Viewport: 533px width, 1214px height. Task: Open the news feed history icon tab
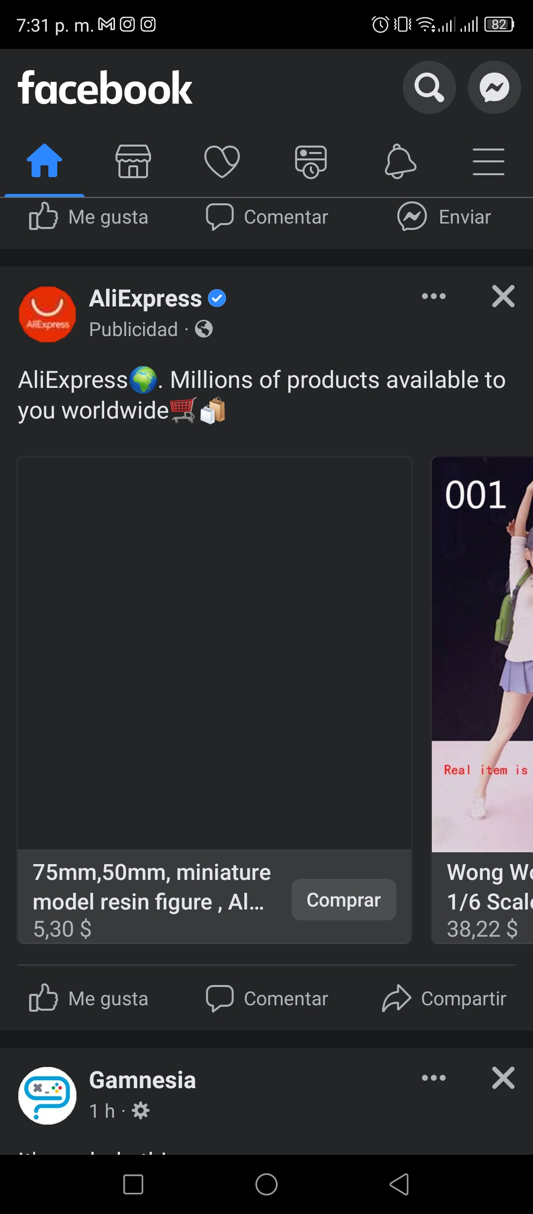[x=311, y=161]
